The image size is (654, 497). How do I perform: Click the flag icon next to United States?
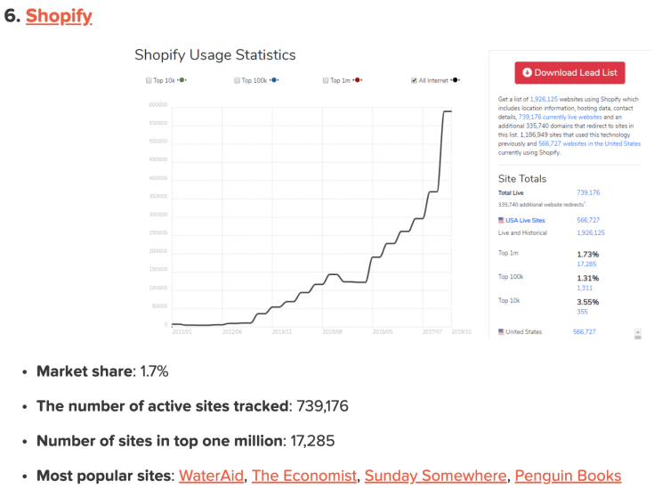[x=501, y=332]
